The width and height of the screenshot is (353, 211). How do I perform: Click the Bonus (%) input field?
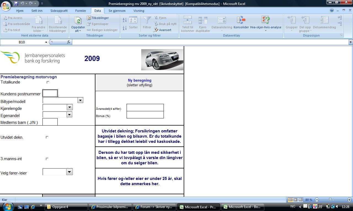tap(145, 115)
